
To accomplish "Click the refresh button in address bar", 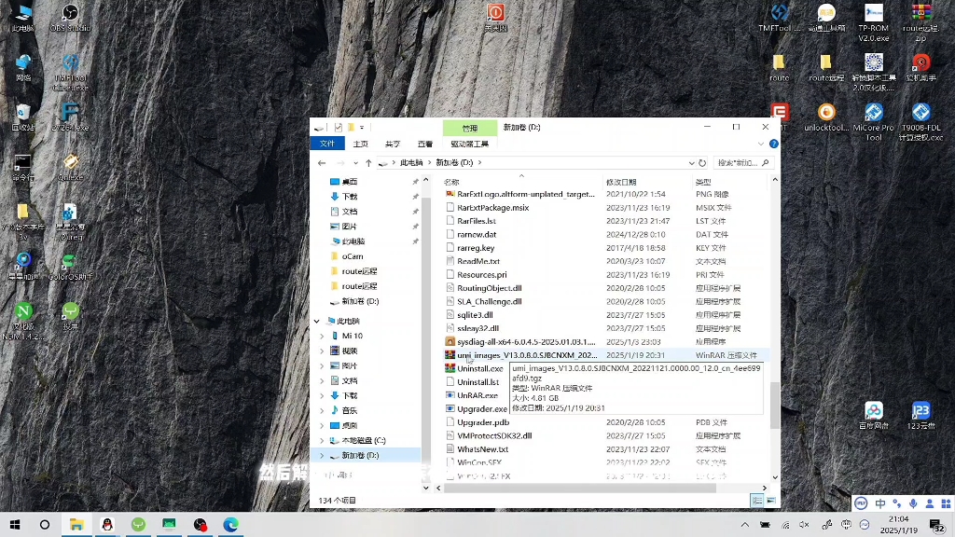I will pos(702,162).
